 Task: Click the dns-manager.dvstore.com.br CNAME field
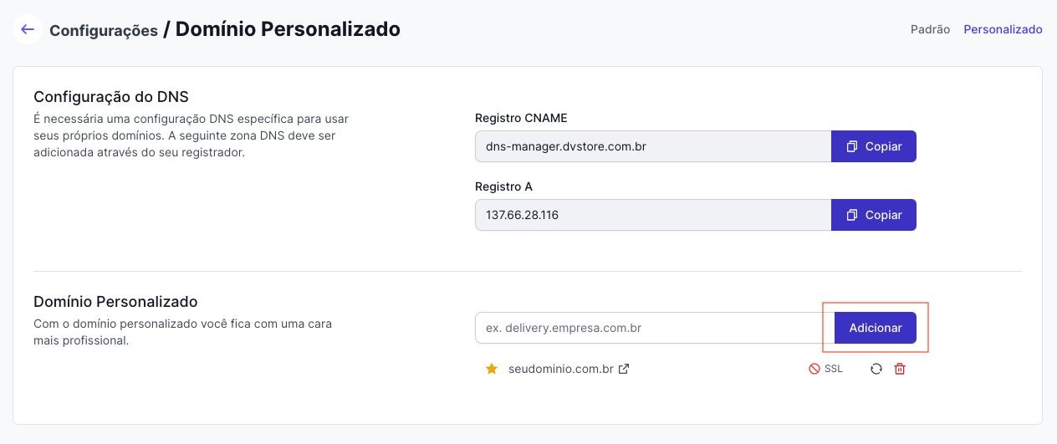click(652, 146)
